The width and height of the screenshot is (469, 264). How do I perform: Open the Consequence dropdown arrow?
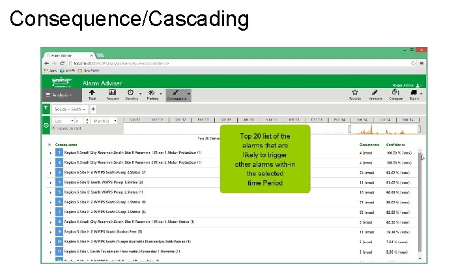[188, 94]
